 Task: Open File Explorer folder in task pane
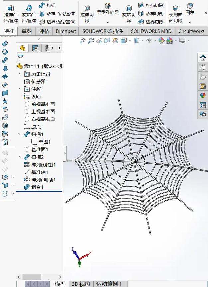203,77
